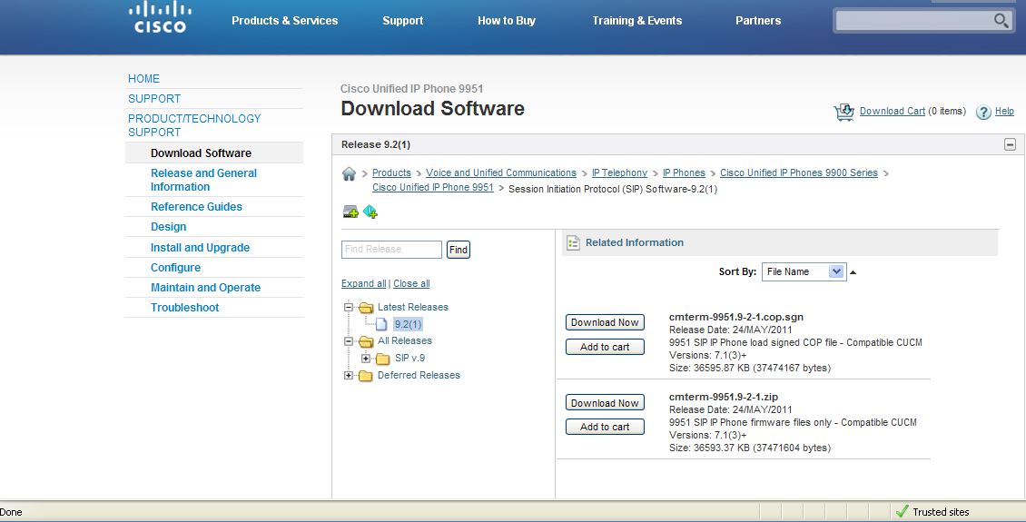The width and height of the screenshot is (1026, 522).
Task: Select Deferred Releases tree label
Action: pyautogui.click(x=419, y=376)
